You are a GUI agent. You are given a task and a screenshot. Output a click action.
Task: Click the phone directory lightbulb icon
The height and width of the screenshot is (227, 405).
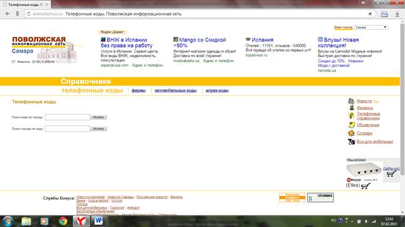(x=351, y=116)
